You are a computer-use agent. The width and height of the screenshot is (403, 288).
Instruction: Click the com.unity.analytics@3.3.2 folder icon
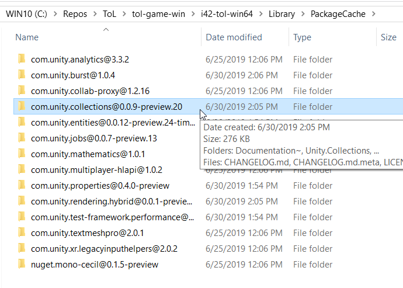point(22,59)
